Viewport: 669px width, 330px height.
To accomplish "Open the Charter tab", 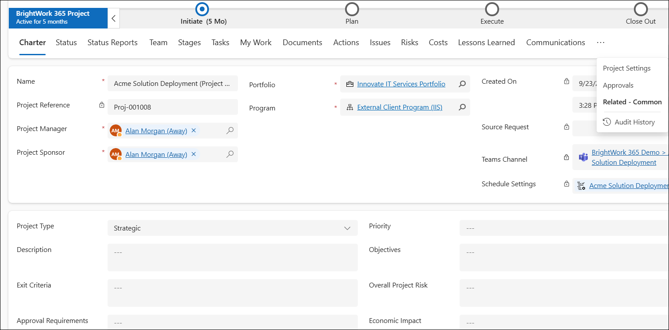I will (32, 43).
